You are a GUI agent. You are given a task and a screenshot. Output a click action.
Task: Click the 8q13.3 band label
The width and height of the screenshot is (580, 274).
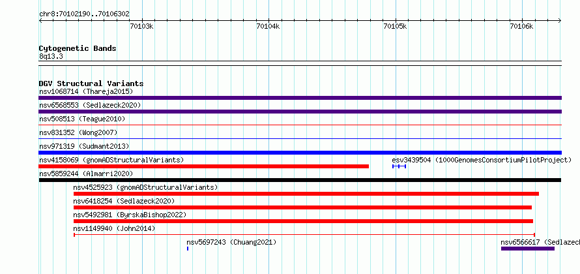(x=51, y=56)
